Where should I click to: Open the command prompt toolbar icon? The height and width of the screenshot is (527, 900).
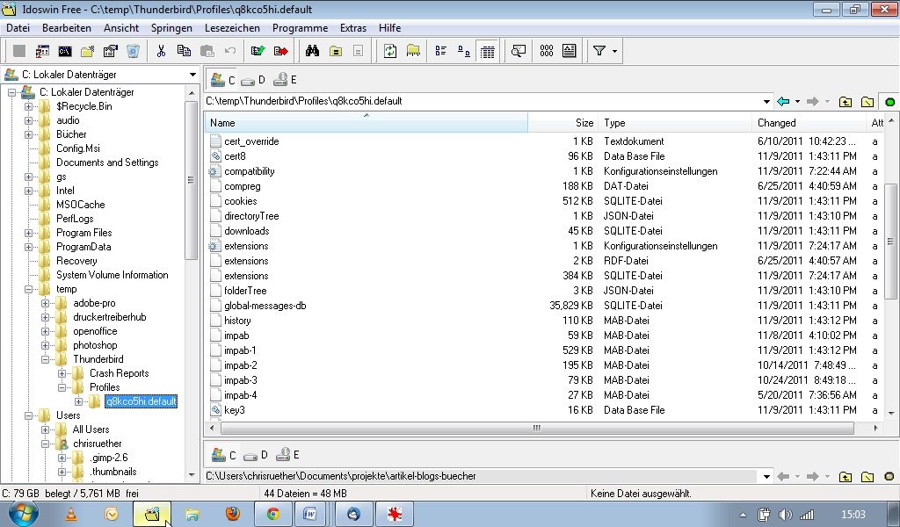65,51
